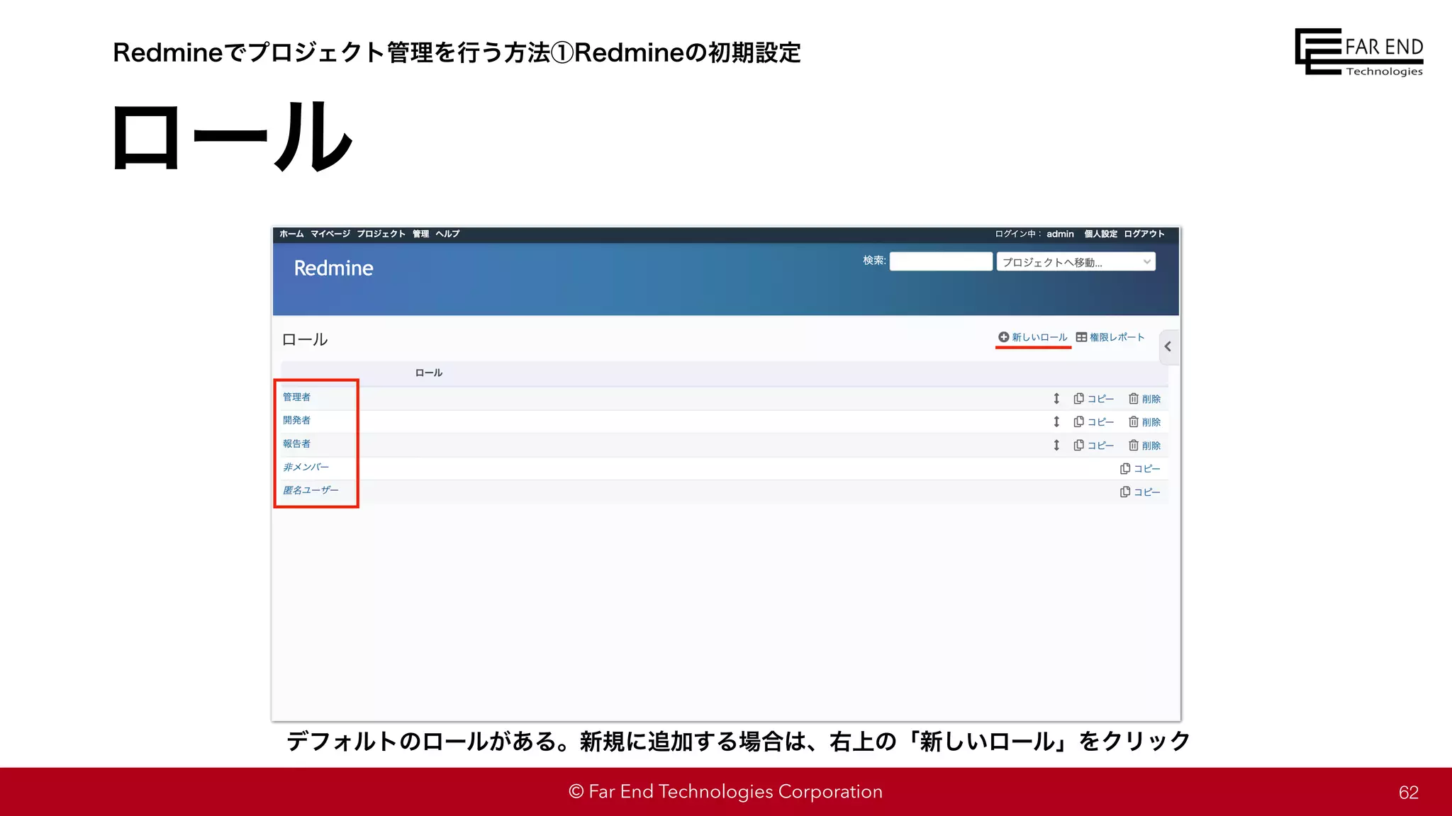The width and height of the screenshot is (1452, 816).
Task: Click the コピー text for 非メンバー
Action: coord(1147,469)
